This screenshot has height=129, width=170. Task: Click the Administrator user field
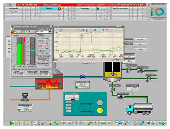158,19
